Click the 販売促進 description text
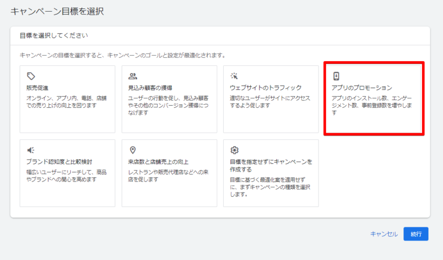The width and height of the screenshot is (443, 260). pos(66,102)
